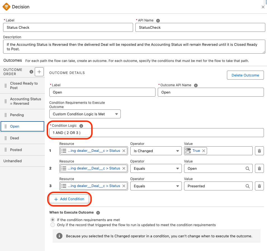Click the Outcome Order info icon
This screenshot has width=267, height=251.
31,72
